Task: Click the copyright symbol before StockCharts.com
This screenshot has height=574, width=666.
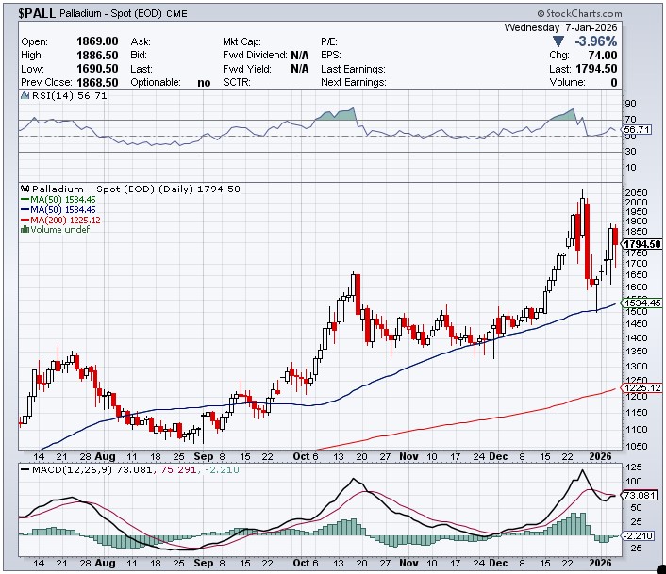Action: [541, 15]
